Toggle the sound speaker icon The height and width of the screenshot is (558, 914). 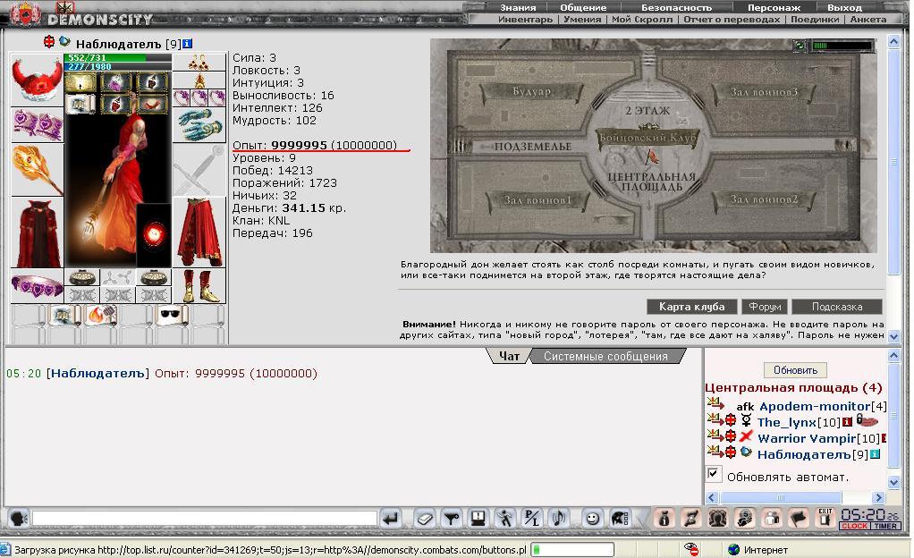[x=558, y=518]
